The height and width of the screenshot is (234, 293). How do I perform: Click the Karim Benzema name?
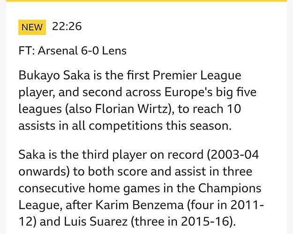139,205
